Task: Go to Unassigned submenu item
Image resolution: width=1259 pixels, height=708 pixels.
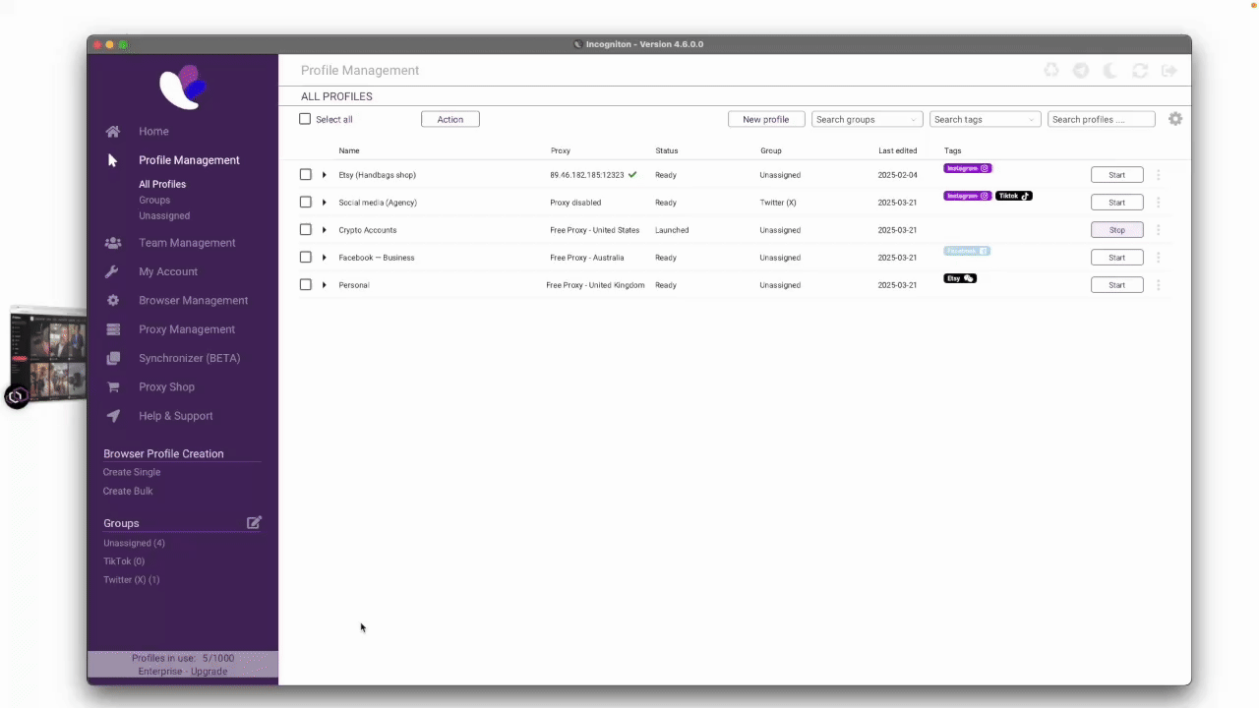Action: (164, 215)
